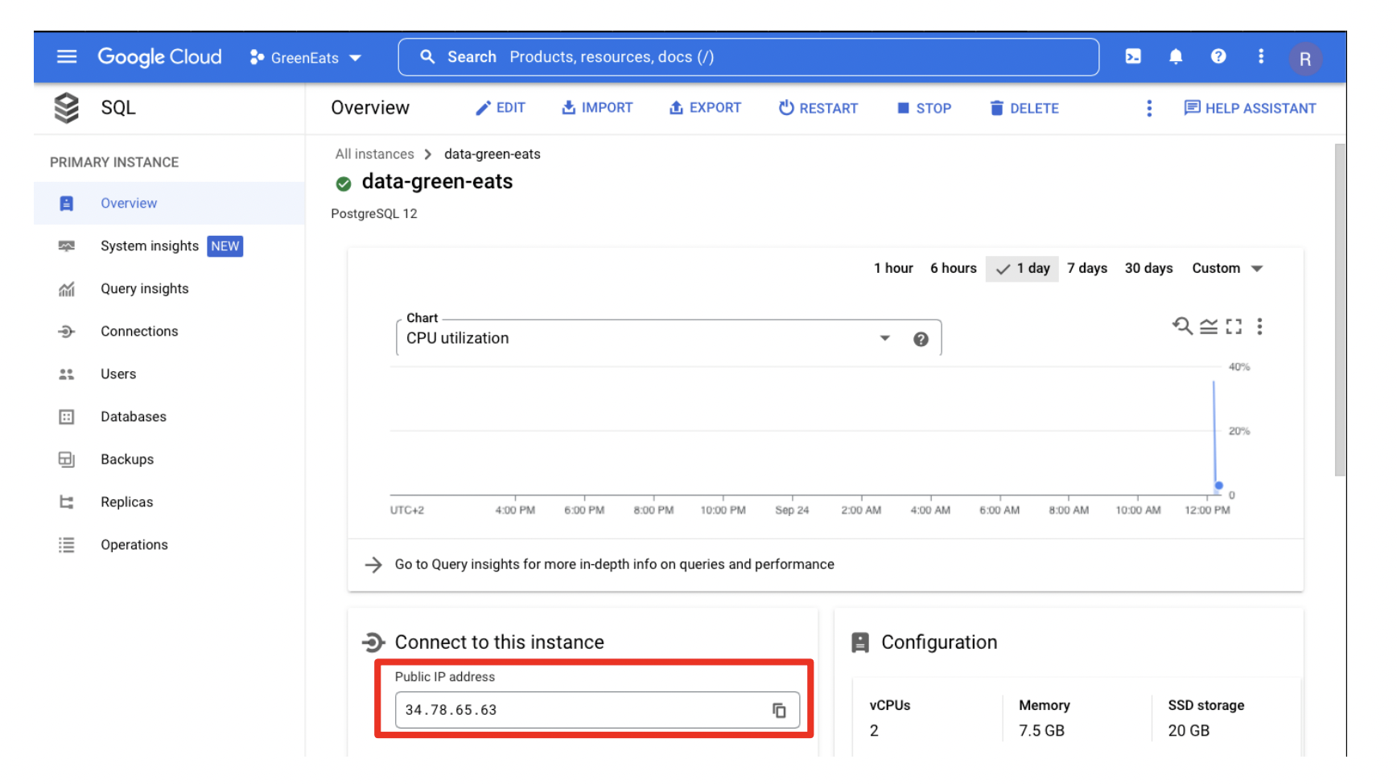
Task: Click the PostgreSQL 12 text
Action: click(374, 213)
